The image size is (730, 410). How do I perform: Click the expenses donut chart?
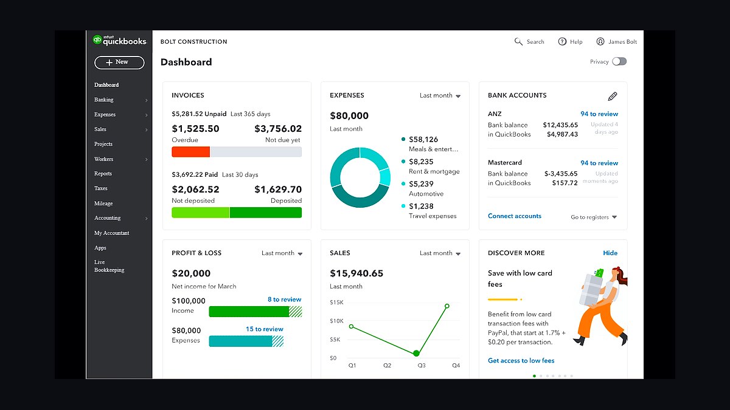coord(360,177)
